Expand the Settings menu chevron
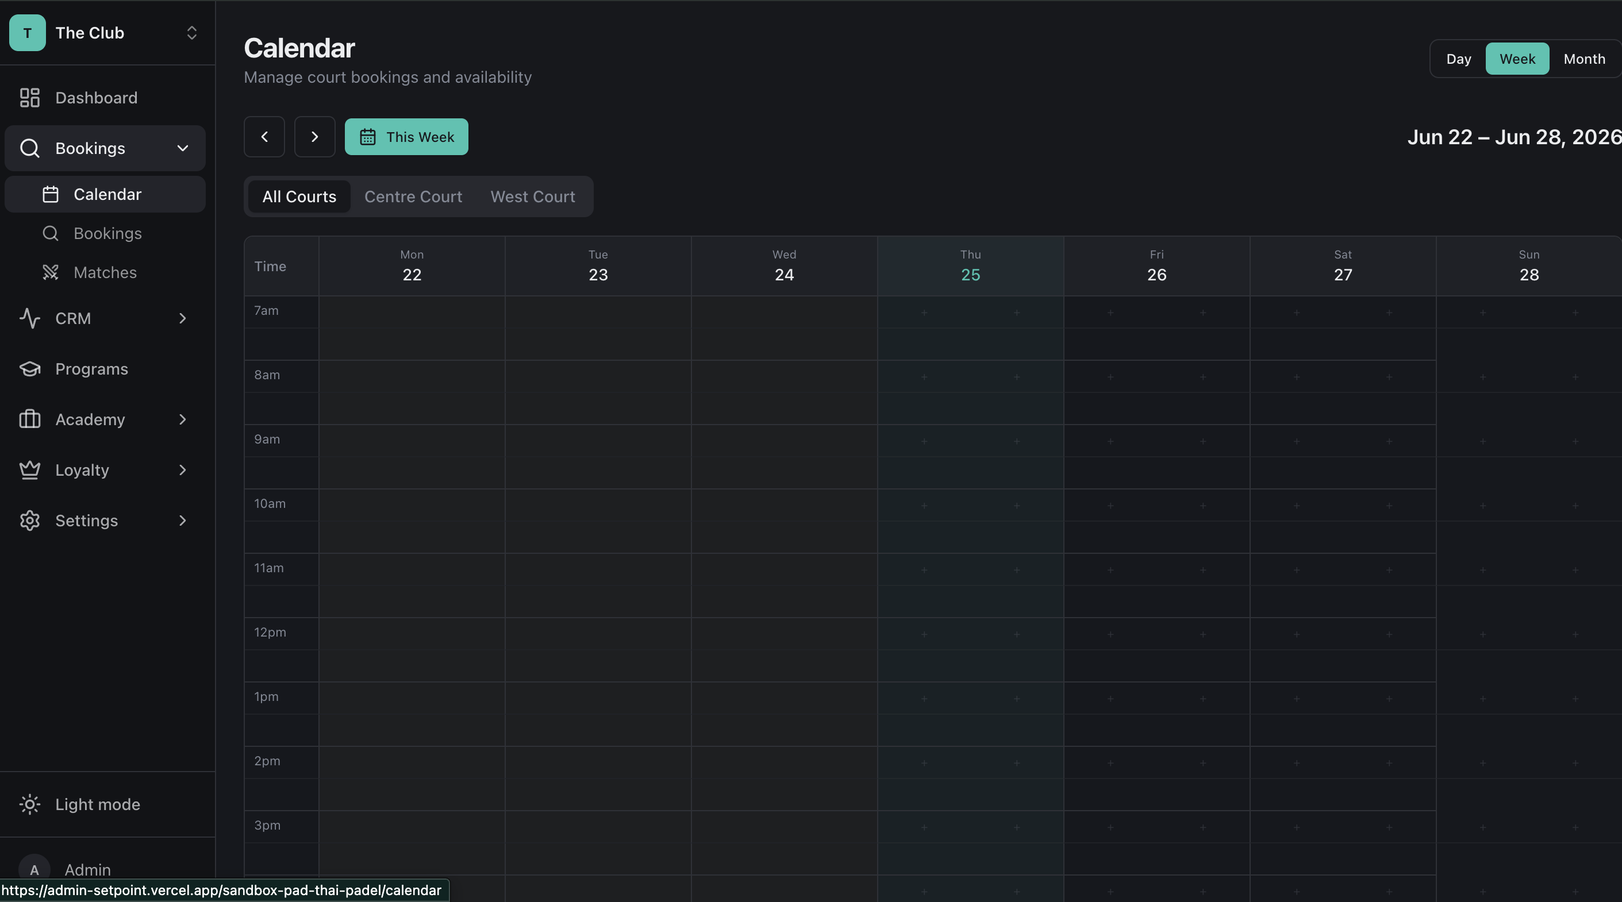This screenshot has width=1622, height=902. [x=183, y=521]
